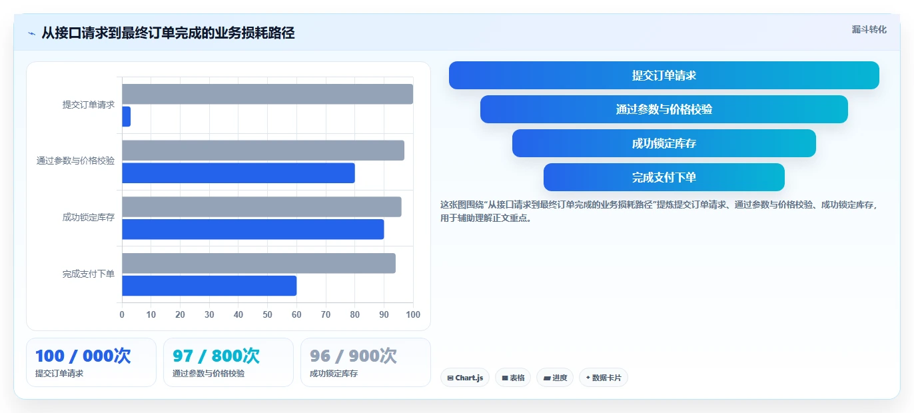Click the description paragraph starting 这张图围绕
The image size is (914, 413).
(x=660, y=211)
